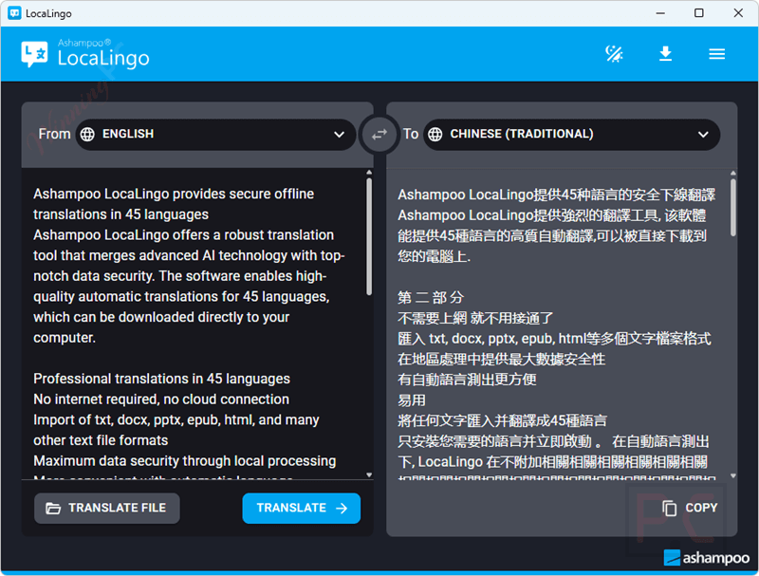Open the From language dropdown (English)
Viewport: 759px width, 576px height.
click(215, 134)
